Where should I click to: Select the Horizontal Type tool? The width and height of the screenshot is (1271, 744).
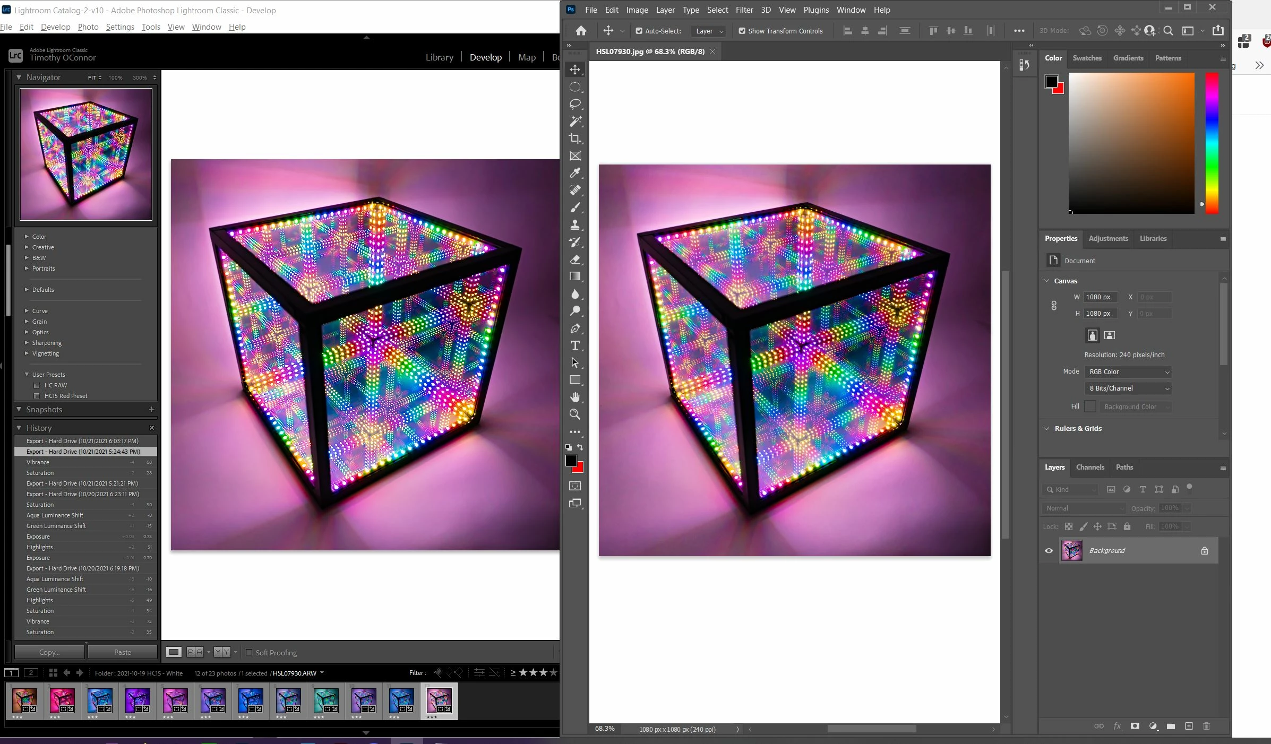[x=575, y=346]
